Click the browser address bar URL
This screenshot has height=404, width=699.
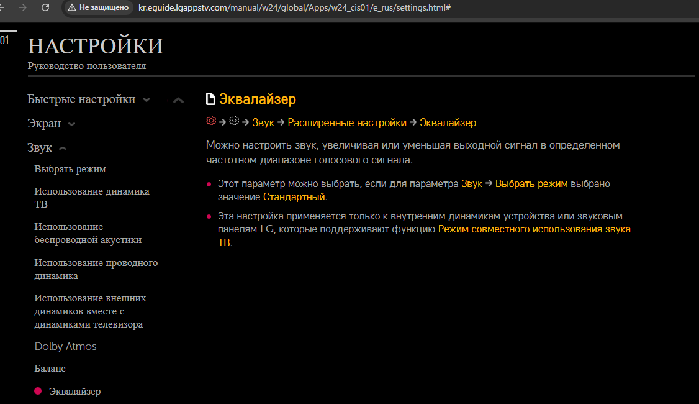[x=294, y=7]
